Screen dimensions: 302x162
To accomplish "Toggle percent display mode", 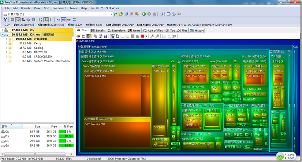I will [x=23, y=19].
